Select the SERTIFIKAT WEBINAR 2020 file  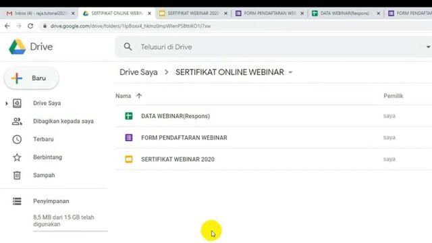coord(273,159)
